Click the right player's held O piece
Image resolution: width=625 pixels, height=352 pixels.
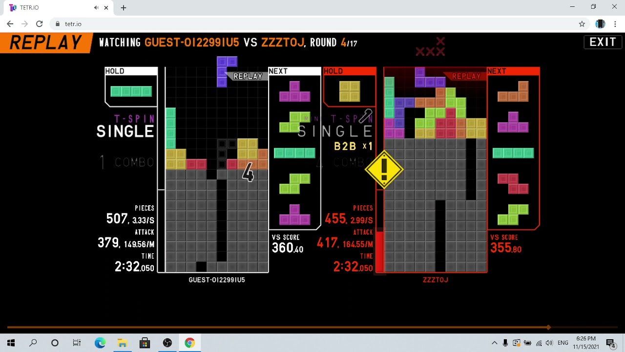pos(350,91)
